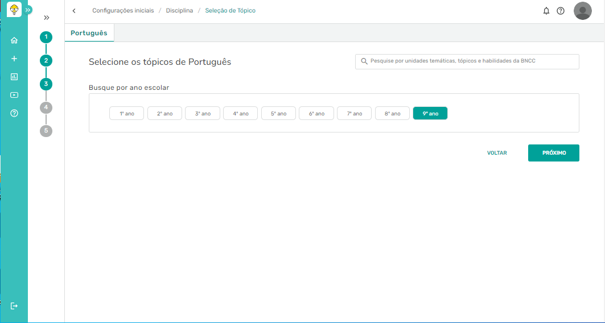Viewport: 605px width, 323px height.
Task: Select the 1º ano grade filter
Action: 126,114
